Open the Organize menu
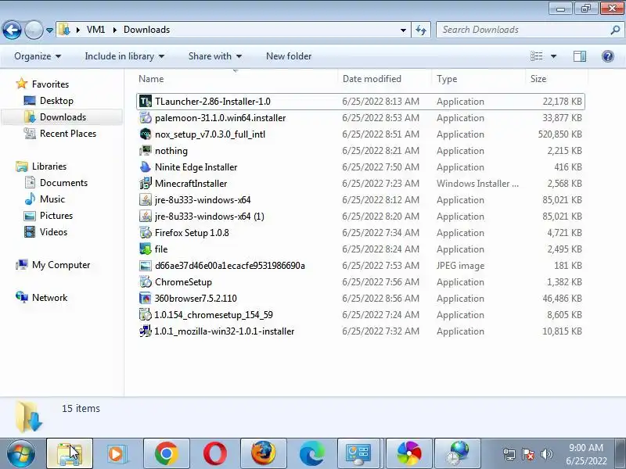This screenshot has height=469, width=626. (38, 56)
